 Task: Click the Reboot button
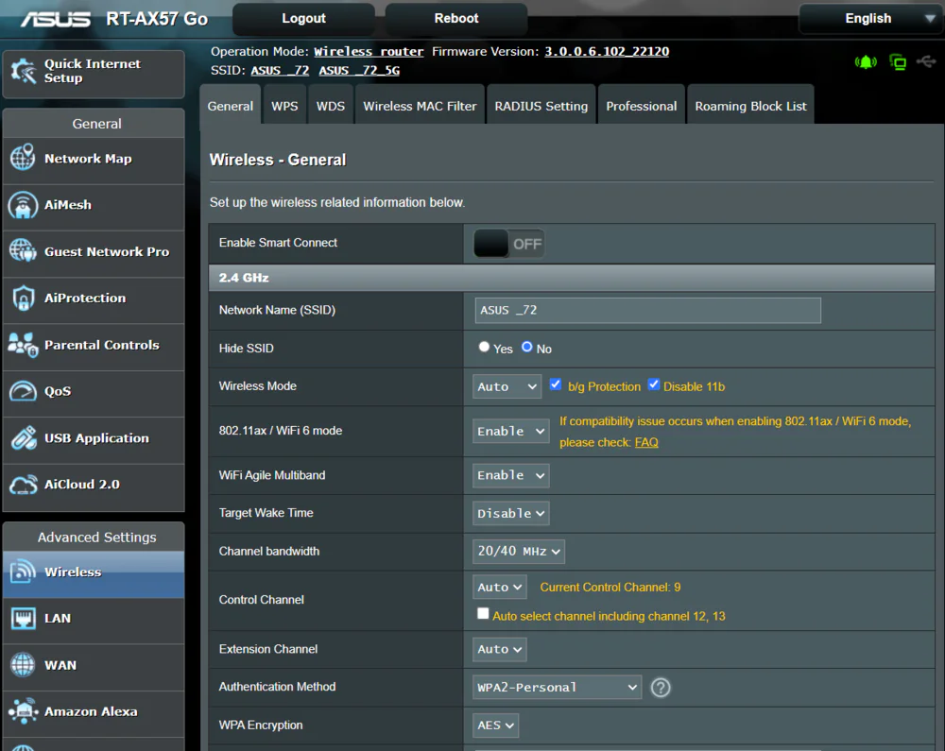pyautogui.click(x=456, y=19)
